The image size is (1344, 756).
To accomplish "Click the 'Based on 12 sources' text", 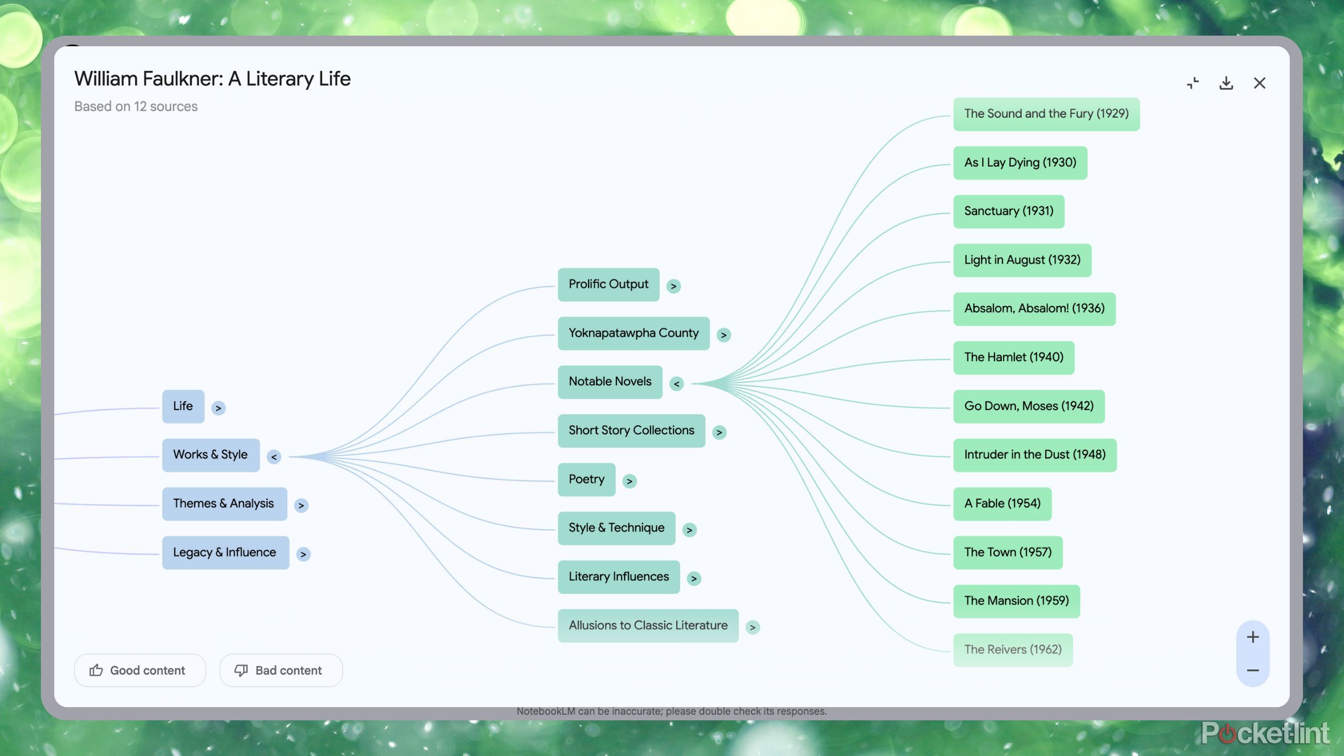I will tap(136, 107).
